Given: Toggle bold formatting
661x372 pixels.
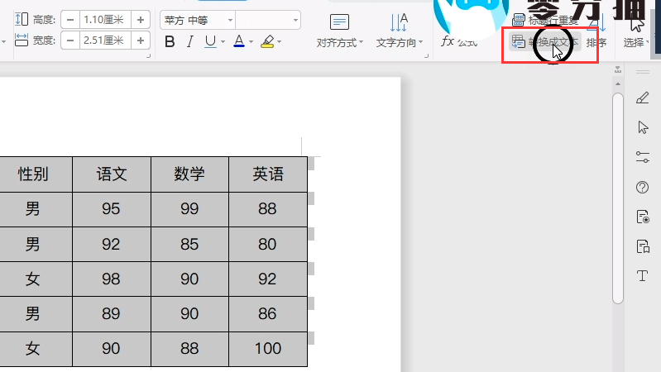Looking at the screenshot, I should pyautogui.click(x=170, y=41).
